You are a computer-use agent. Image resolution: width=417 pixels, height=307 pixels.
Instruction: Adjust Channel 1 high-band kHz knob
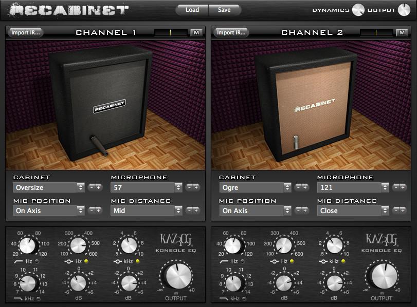click(x=128, y=245)
